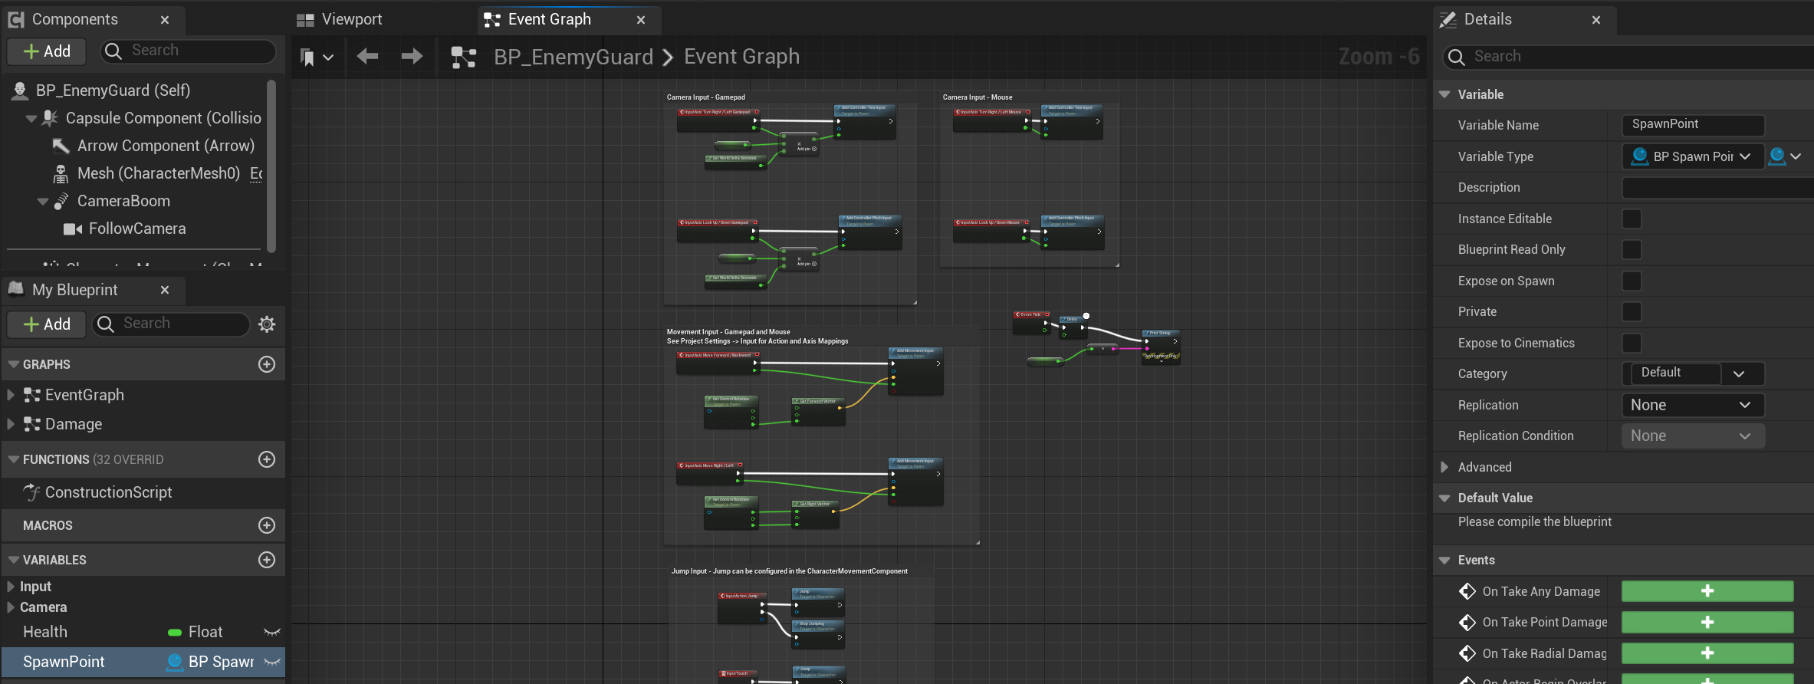Screen dimensions: 1814x684
Task: Open My Blueprint settings gear
Action: click(x=267, y=324)
